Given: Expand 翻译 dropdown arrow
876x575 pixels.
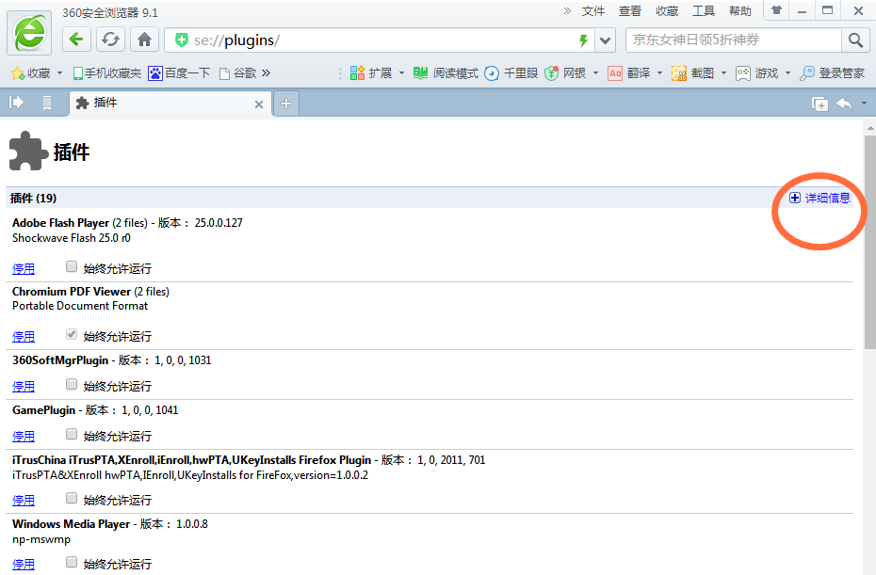Looking at the screenshot, I should point(659,73).
